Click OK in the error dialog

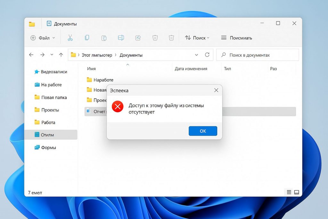pos(203,131)
